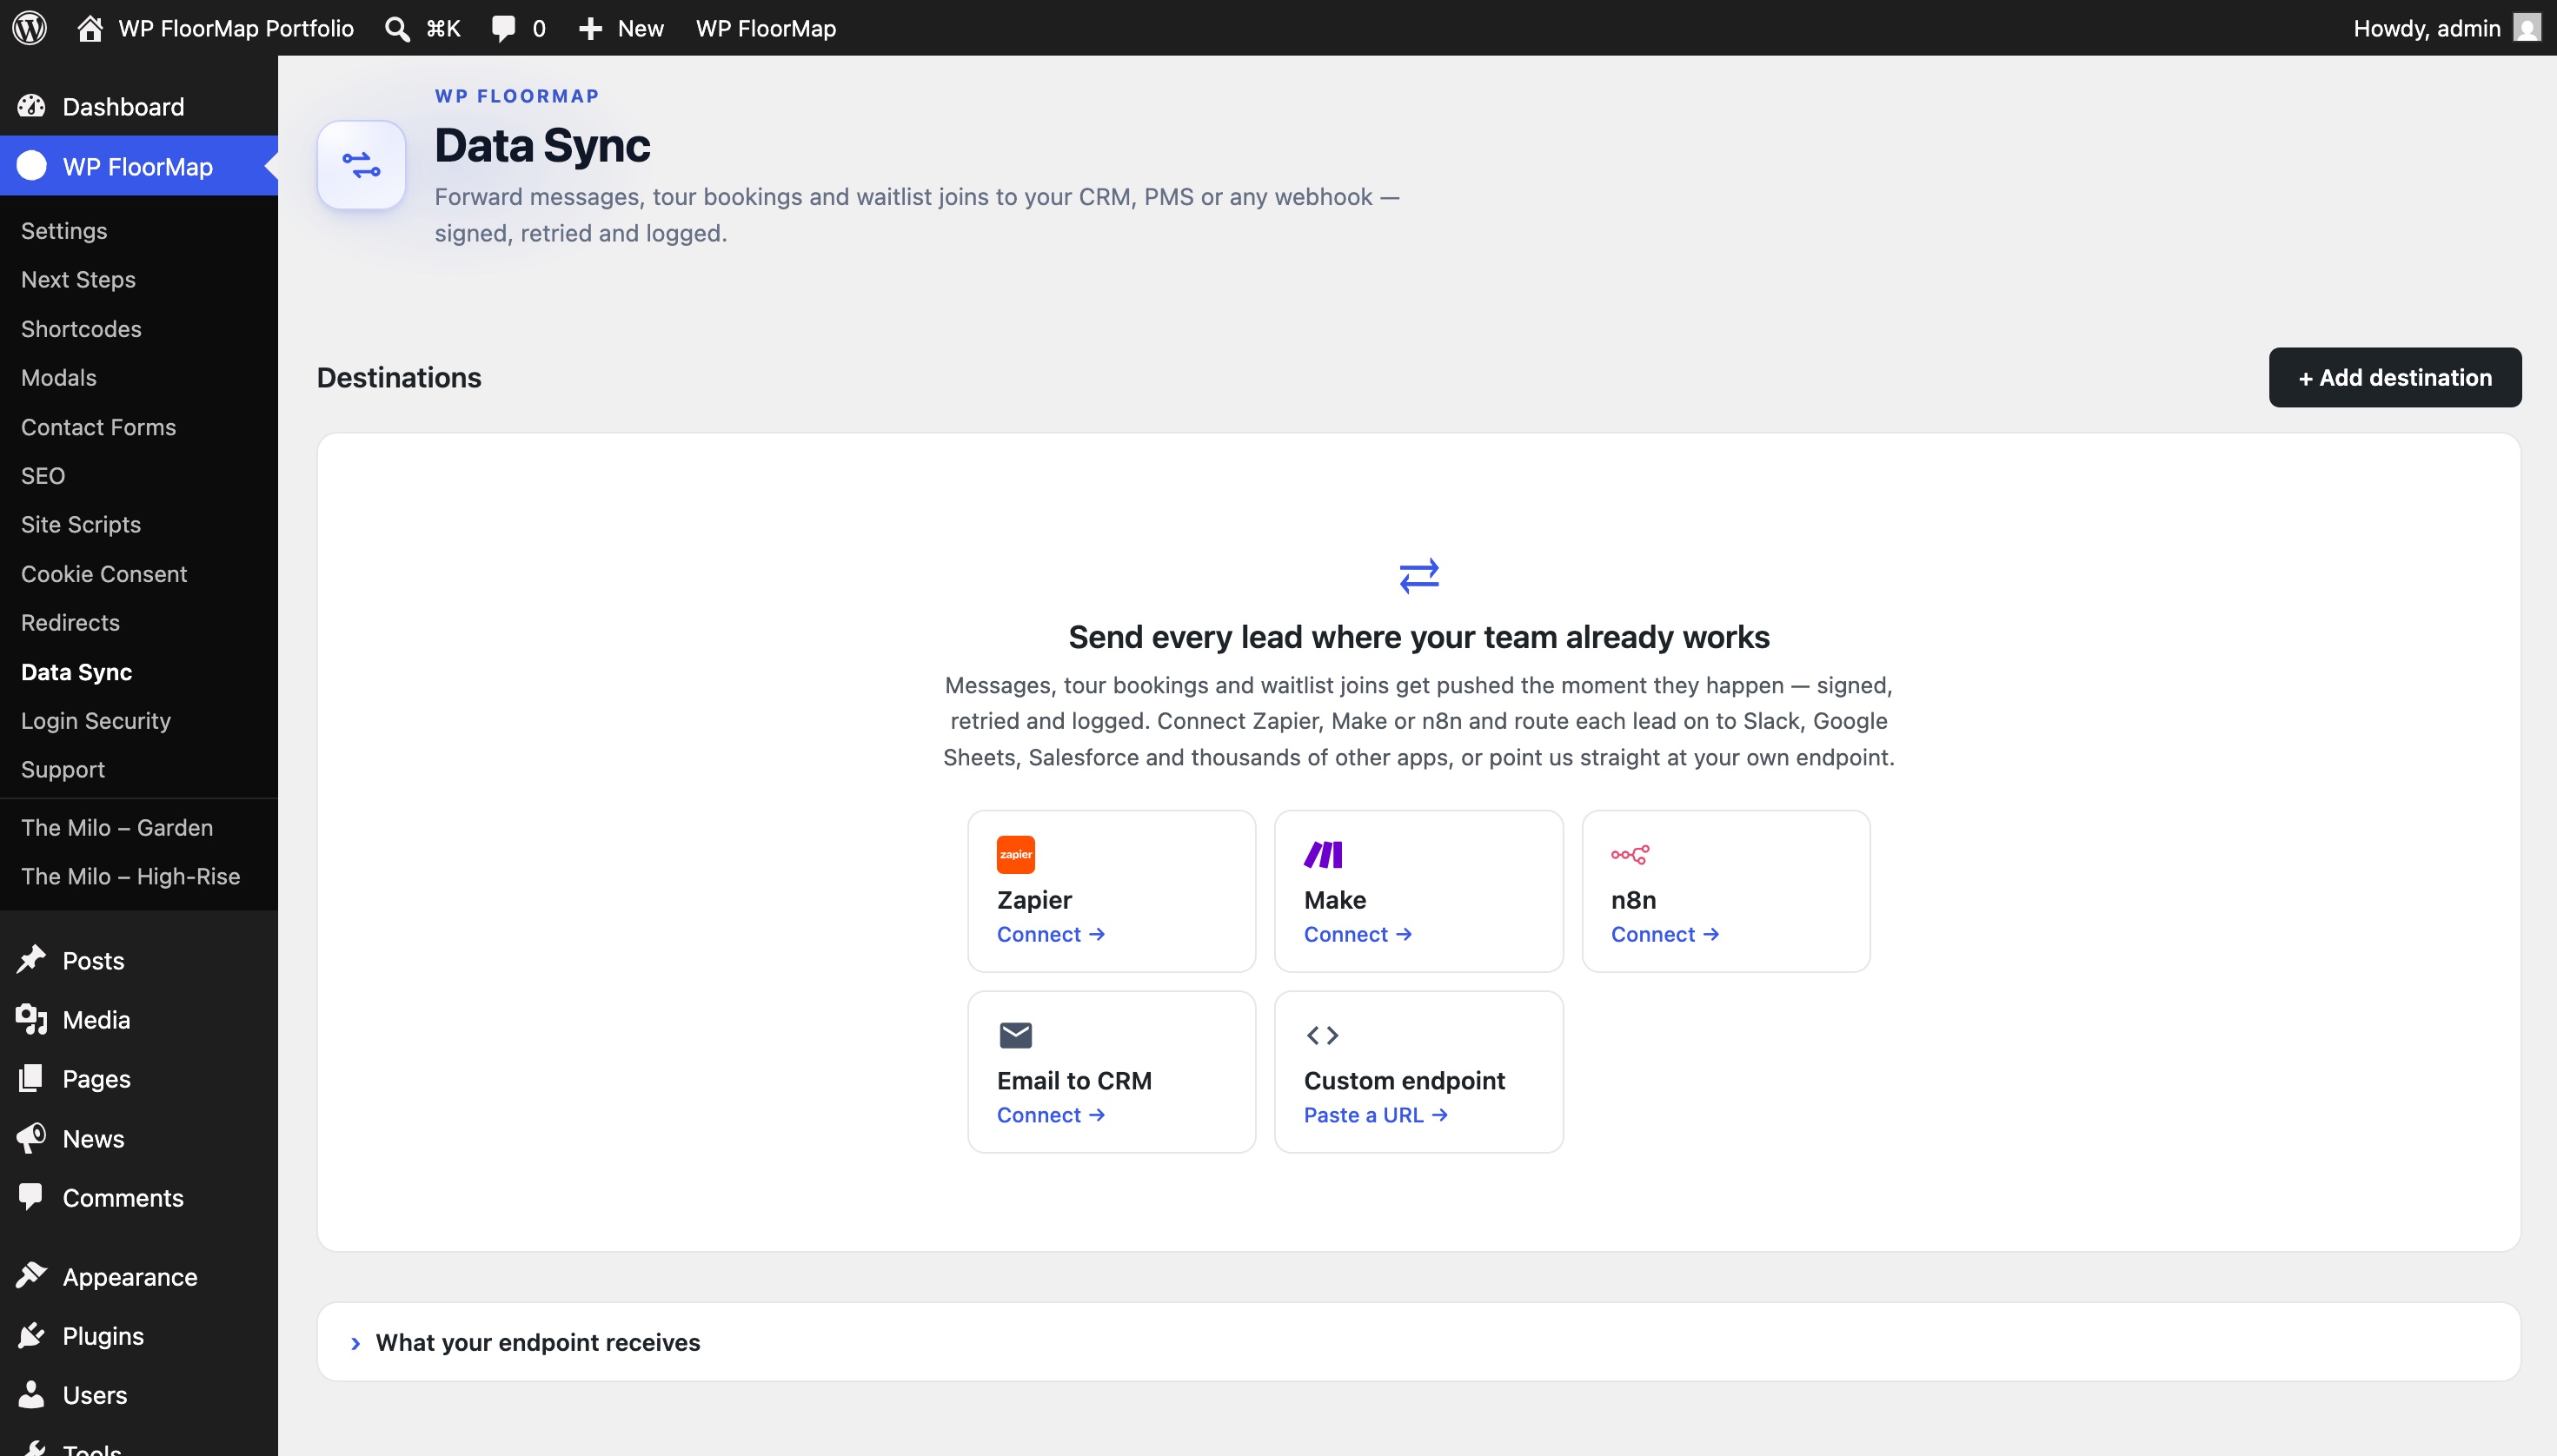
Task: Click the 'WP FloorMap Portfolio' site name
Action: [x=236, y=28]
